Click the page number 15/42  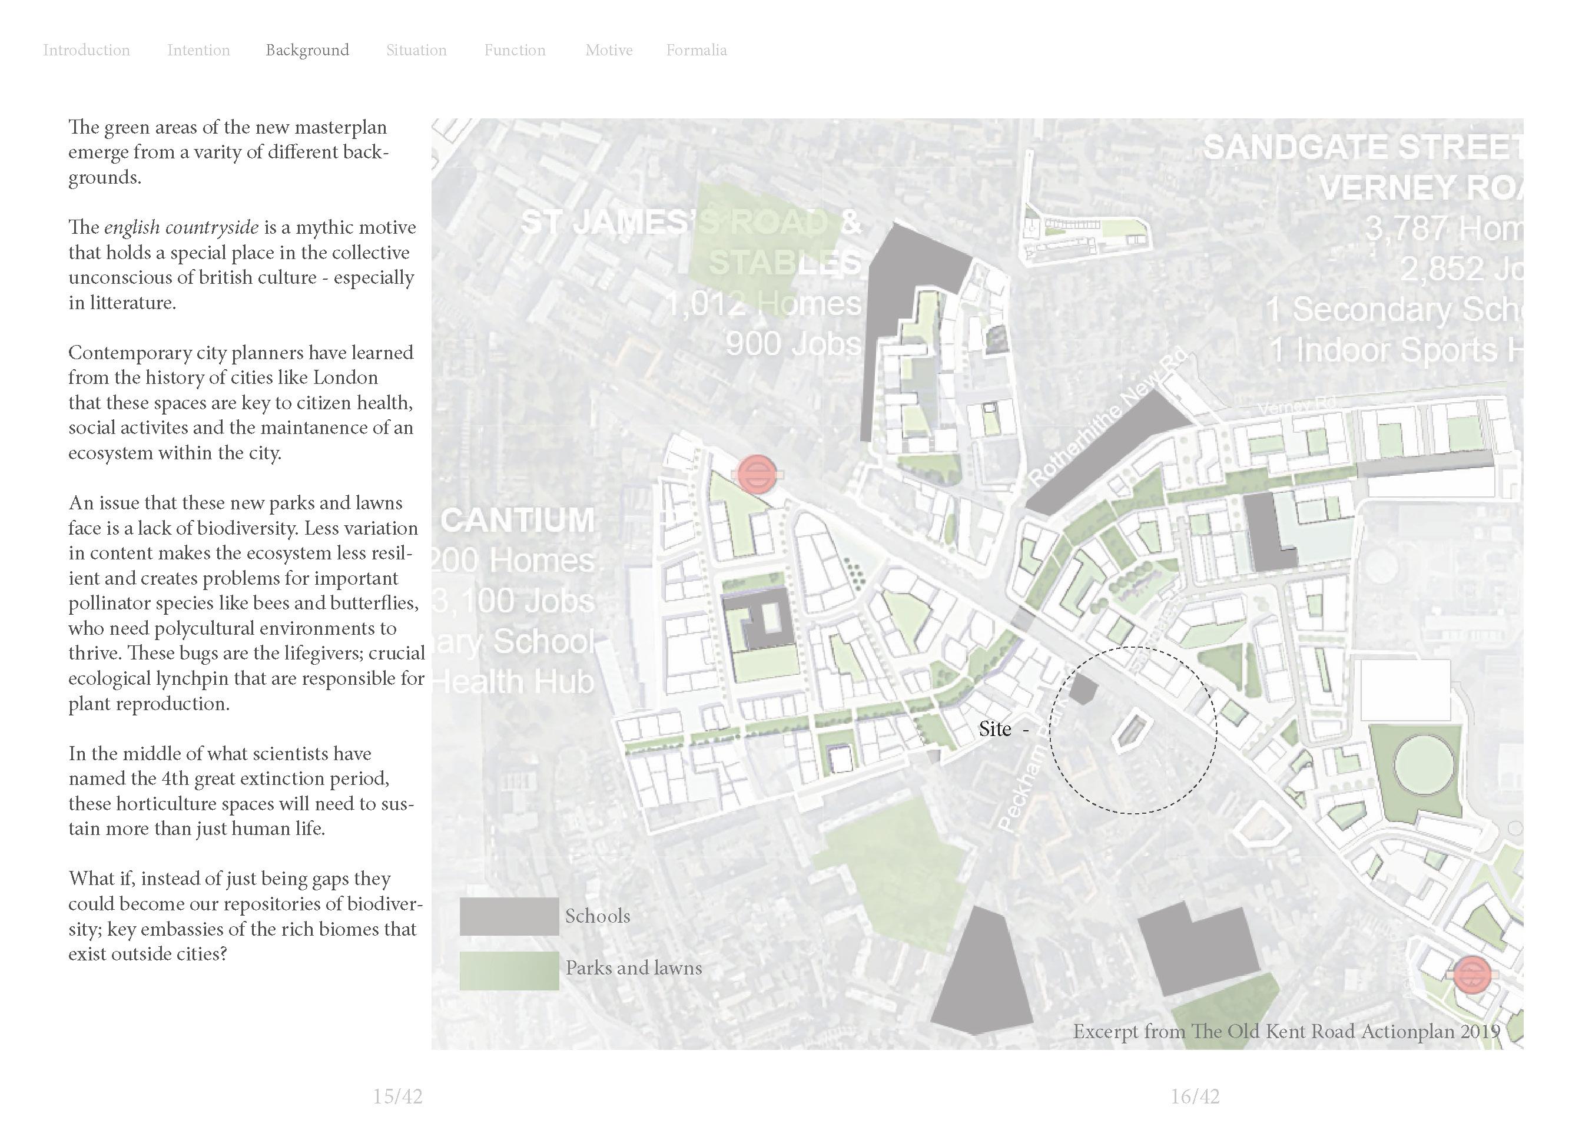pyautogui.click(x=397, y=1096)
